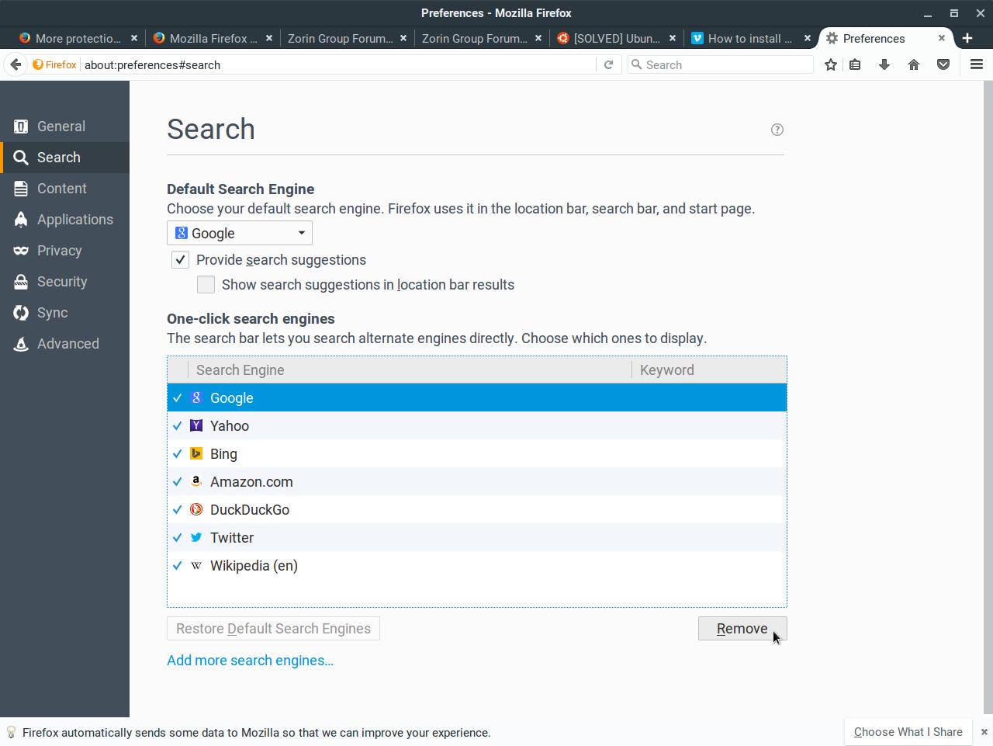Uncheck Provide search suggestions
This screenshot has width=993, height=746.
180,260
